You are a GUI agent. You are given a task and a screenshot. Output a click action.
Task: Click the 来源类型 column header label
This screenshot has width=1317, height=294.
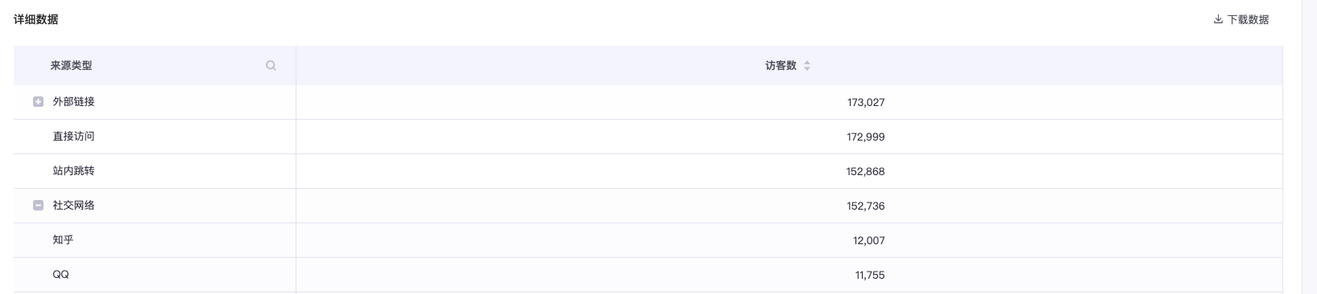click(x=72, y=66)
